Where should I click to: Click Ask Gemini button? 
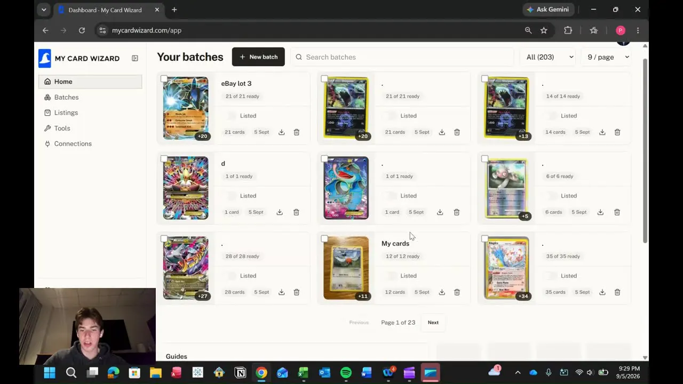pyautogui.click(x=549, y=10)
